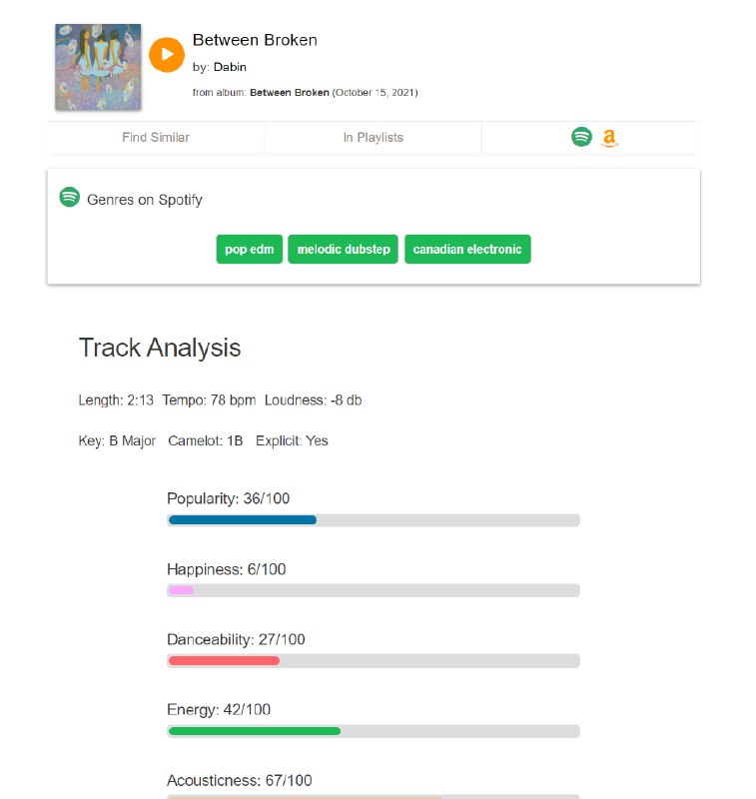Viewport: 756px width, 799px height.
Task: Open Between Broken album cover art
Action: point(98,67)
